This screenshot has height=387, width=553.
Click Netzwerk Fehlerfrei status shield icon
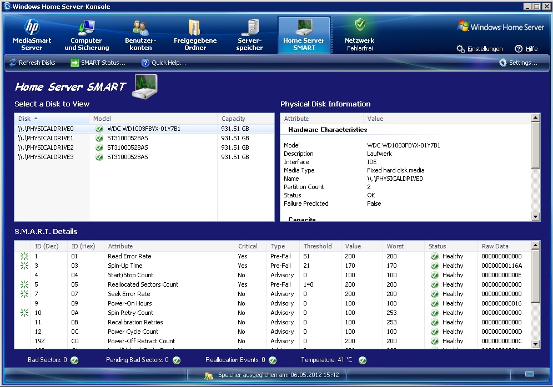360,24
